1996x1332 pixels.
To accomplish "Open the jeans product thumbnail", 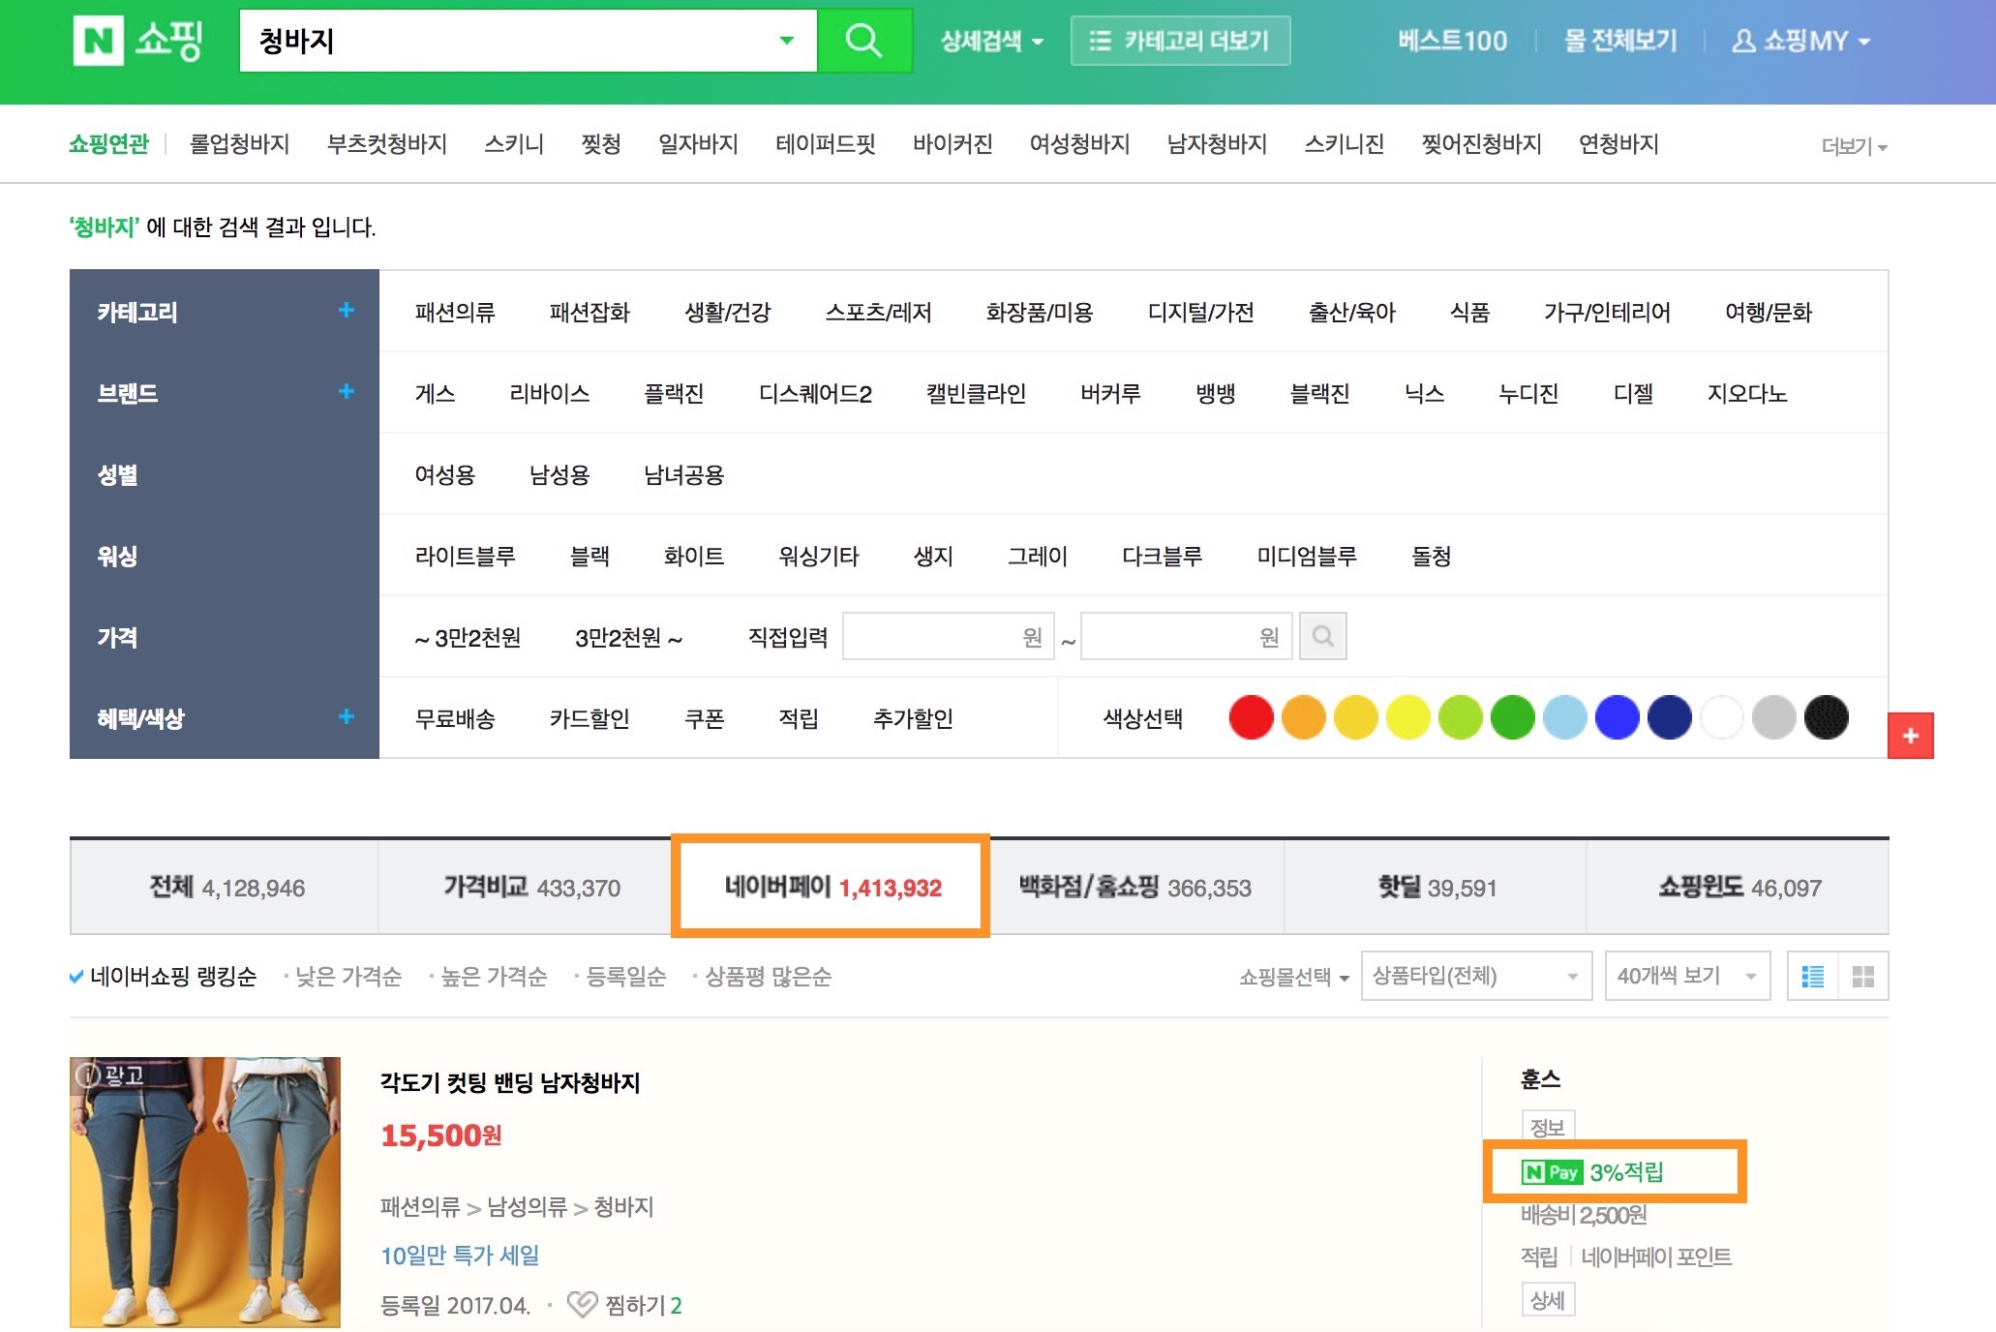I will click(205, 1192).
